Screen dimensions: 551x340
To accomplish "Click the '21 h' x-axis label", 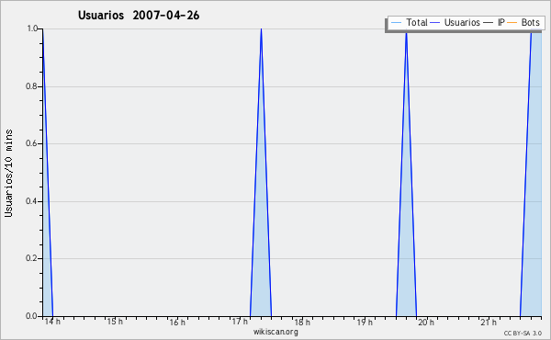I will tap(489, 322).
